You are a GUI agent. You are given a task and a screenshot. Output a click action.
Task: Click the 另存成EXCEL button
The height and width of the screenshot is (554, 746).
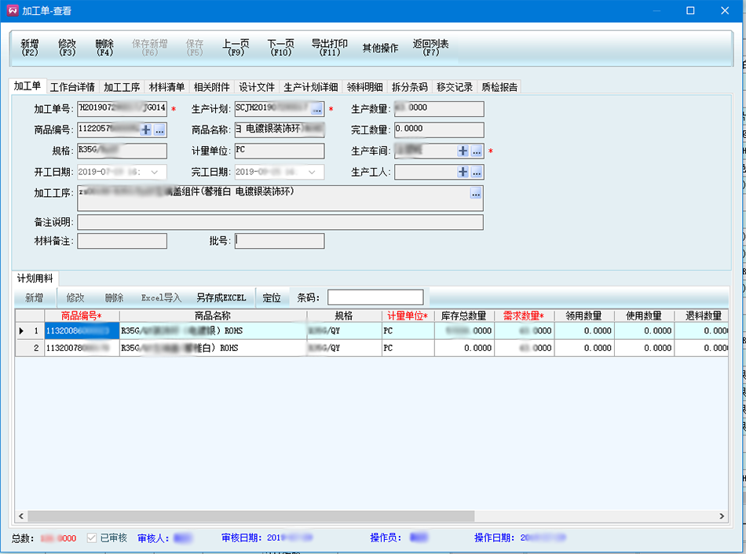(221, 297)
